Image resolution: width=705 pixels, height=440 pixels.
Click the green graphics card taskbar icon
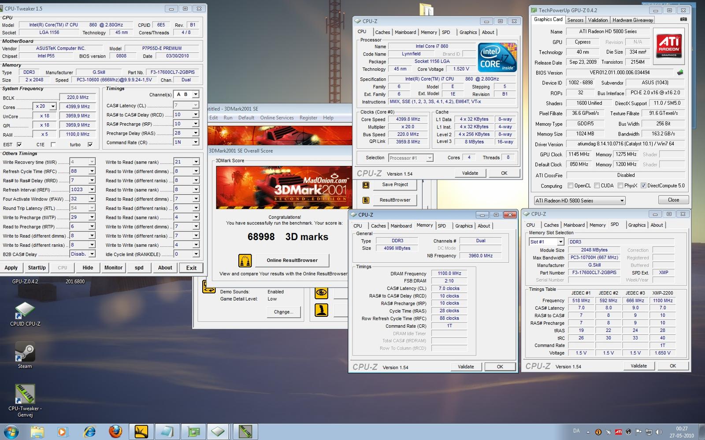click(x=193, y=432)
